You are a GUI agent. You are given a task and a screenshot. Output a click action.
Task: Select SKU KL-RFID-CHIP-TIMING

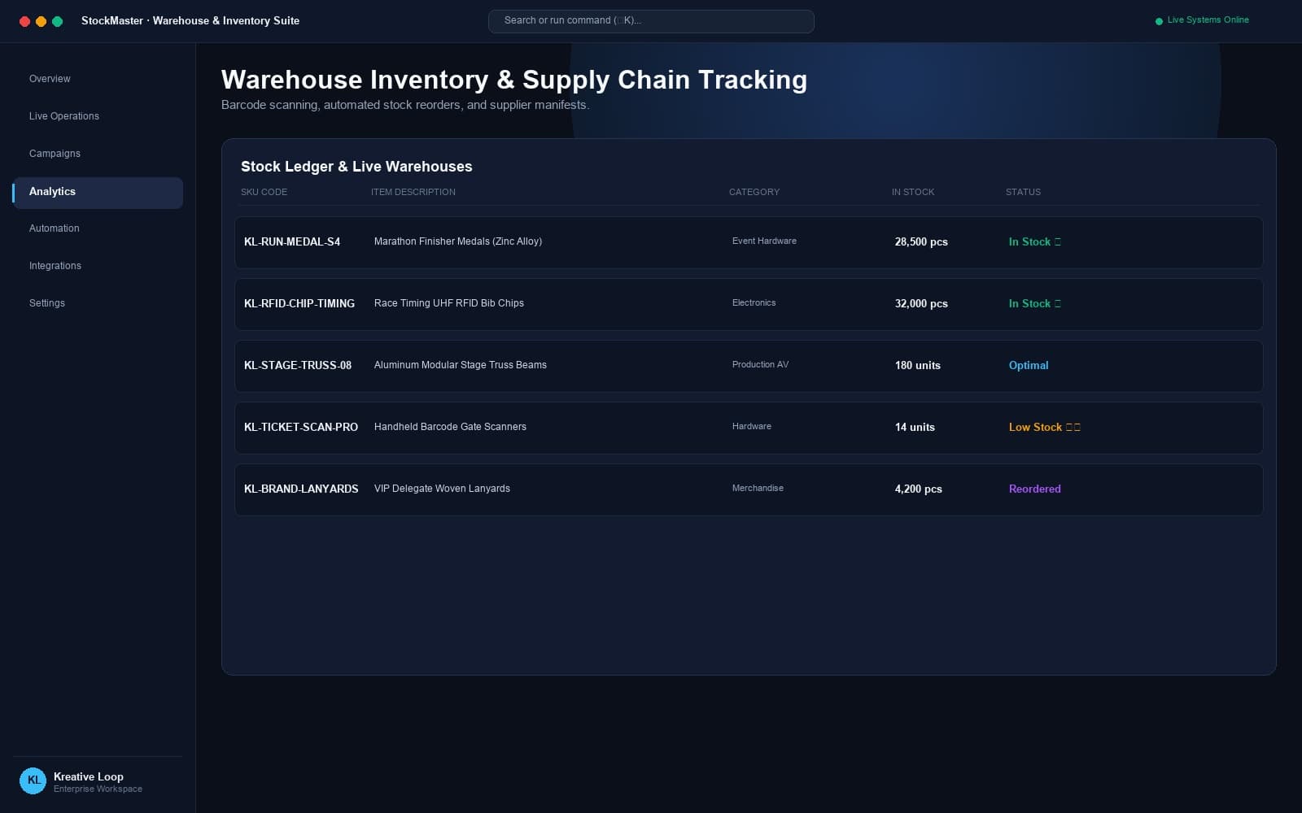pyautogui.click(x=299, y=304)
